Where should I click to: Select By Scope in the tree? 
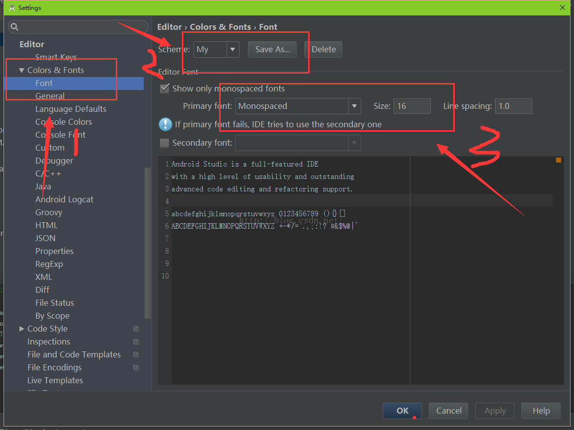[x=52, y=316]
